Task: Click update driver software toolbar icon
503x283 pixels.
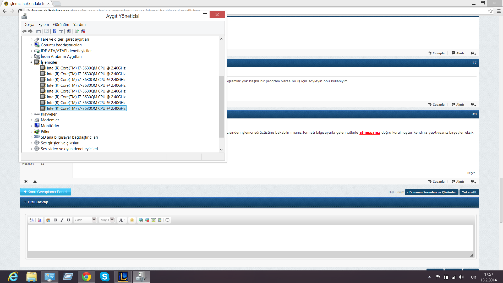Action: pyautogui.click(x=77, y=31)
